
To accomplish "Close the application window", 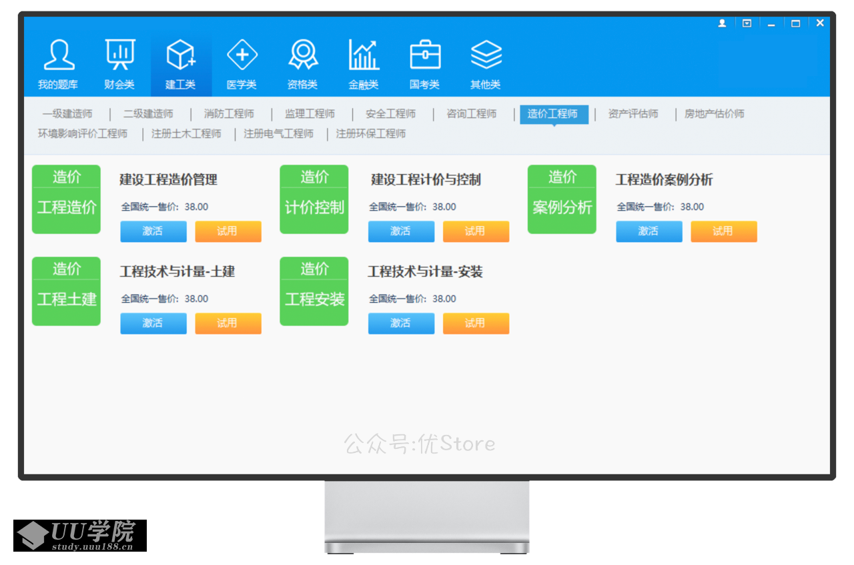I will (820, 23).
